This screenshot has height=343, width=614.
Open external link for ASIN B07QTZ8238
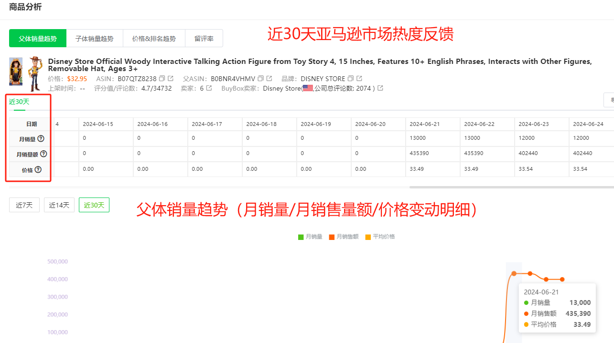coord(171,79)
